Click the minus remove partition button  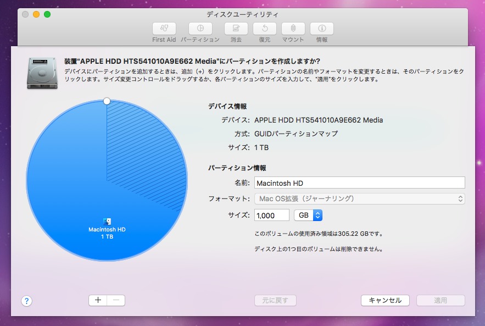116,300
